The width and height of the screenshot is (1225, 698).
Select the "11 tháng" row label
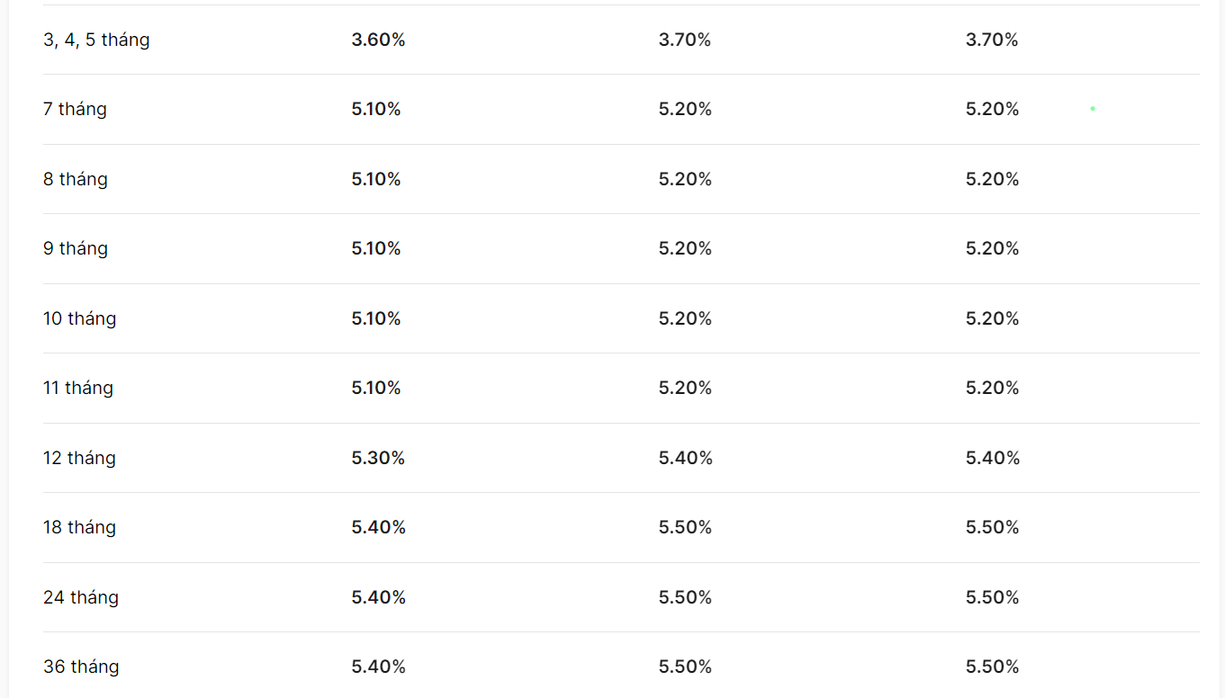[x=78, y=388]
